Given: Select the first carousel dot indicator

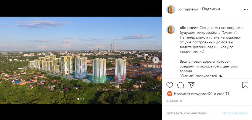Looking at the screenshot, I should pyautogui.click(x=78, y=99).
